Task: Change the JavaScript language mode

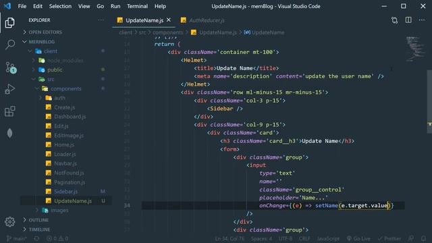Action: (328, 238)
